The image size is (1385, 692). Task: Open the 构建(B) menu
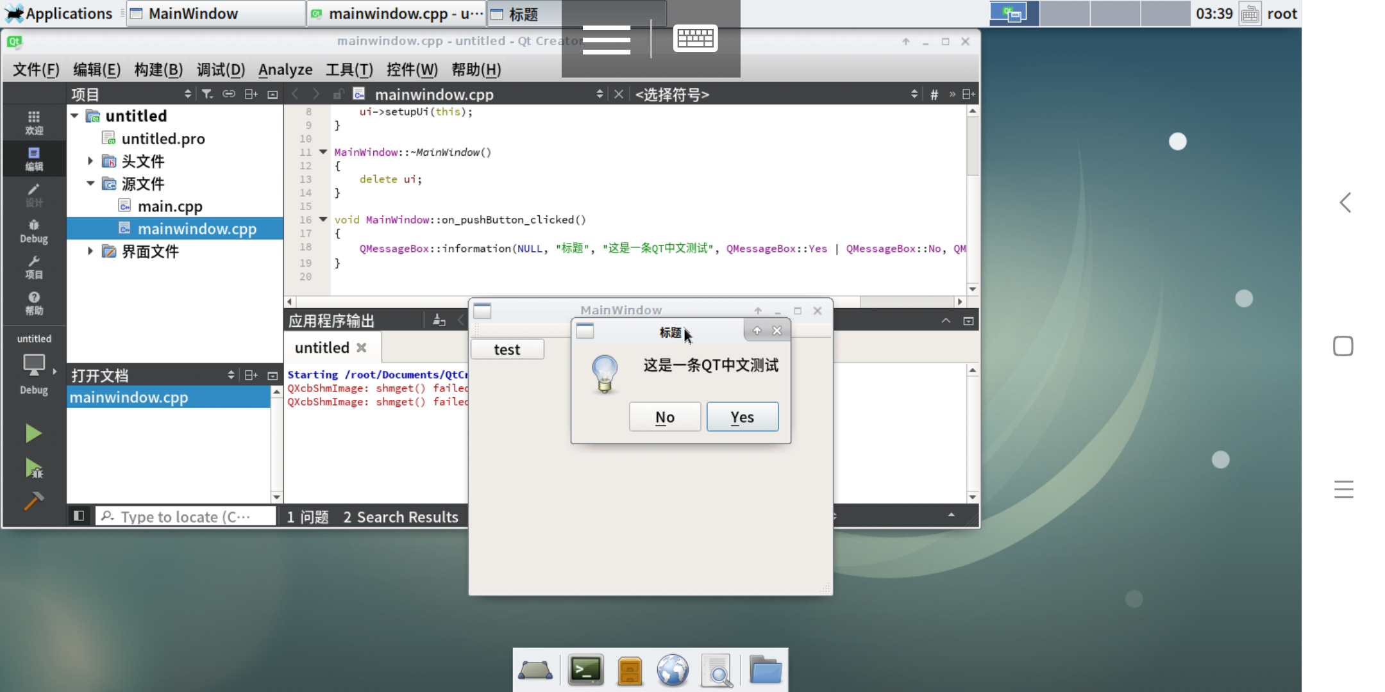tap(158, 69)
